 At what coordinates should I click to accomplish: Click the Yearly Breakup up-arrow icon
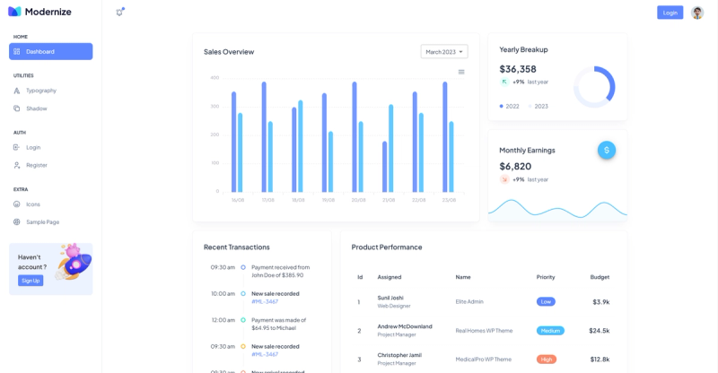coord(504,82)
